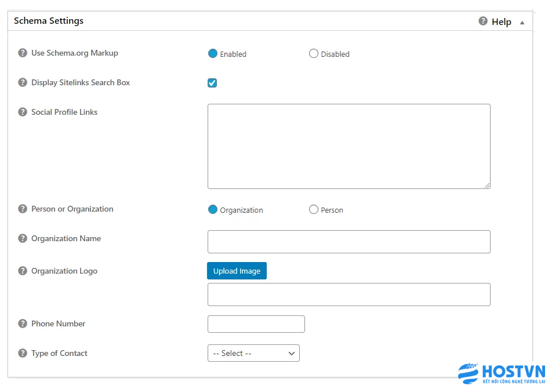Click help icon beside Type of Contact
The width and height of the screenshot is (548, 389).
point(23,354)
